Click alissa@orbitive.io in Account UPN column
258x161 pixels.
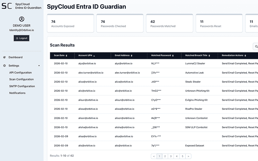[x=88, y=109]
